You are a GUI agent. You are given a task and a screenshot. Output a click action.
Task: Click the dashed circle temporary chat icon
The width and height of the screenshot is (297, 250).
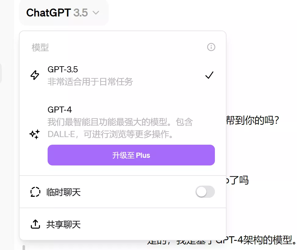click(35, 192)
